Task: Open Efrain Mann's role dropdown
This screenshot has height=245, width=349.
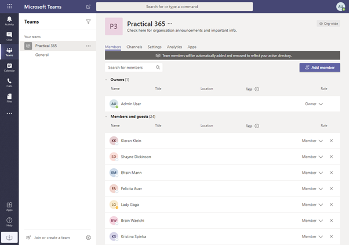Action: 312,173
